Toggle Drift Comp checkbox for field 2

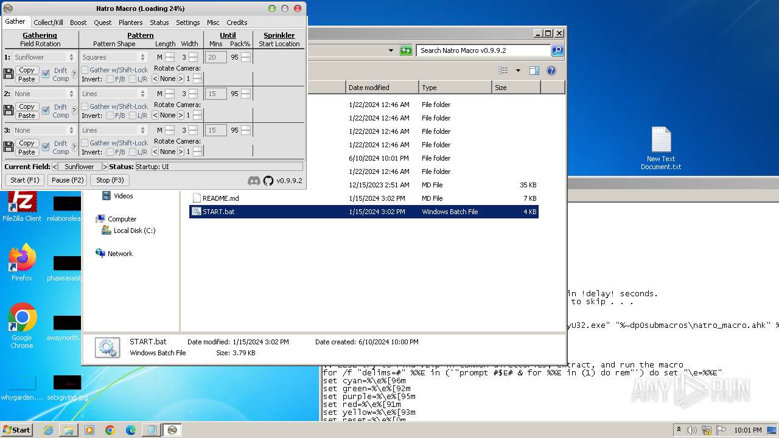click(x=46, y=110)
